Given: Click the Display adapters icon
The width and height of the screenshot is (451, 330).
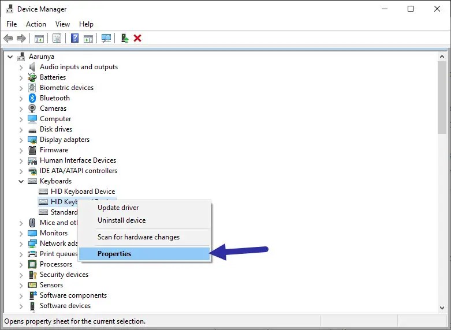Looking at the screenshot, I should [32, 140].
